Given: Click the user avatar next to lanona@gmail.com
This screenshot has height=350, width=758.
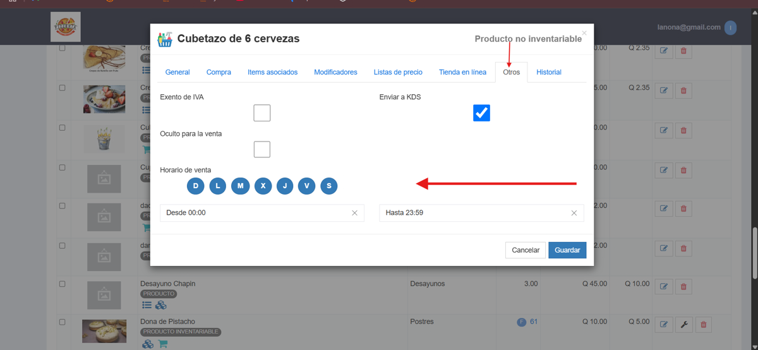Looking at the screenshot, I should [x=730, y=28].
